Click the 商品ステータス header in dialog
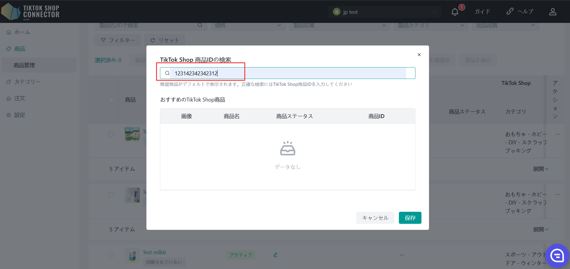Image resolution: width=570 pixels, height=269 pixels. pos(295,116)
